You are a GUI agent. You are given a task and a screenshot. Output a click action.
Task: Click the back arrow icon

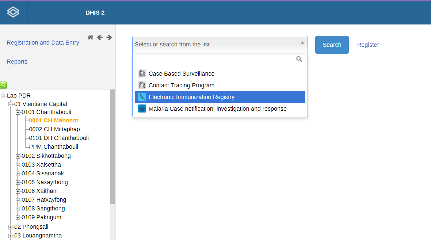100,37
